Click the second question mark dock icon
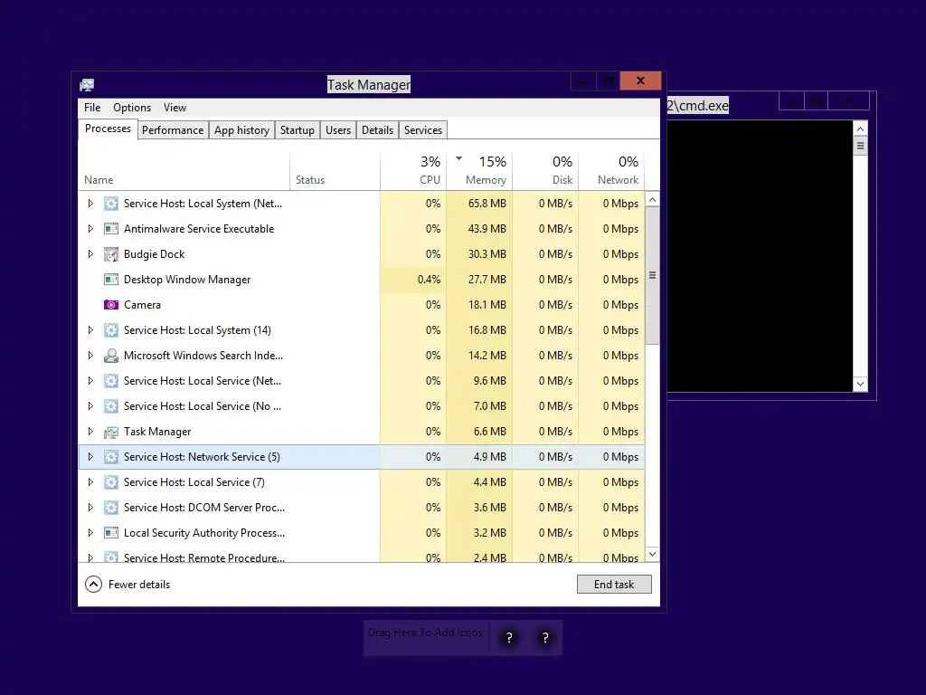The width and height of the screenshot is (926, 695). point(545,638)
